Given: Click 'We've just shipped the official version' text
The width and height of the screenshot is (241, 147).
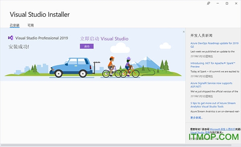Looking at the screenshot, I should (x=214, y=91).
